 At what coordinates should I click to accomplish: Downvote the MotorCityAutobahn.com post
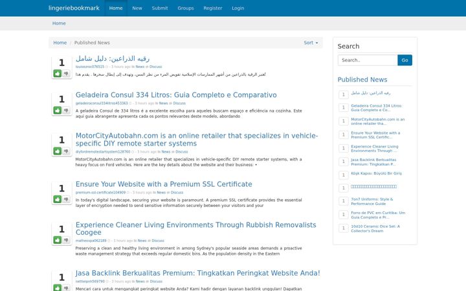point(66,151)
